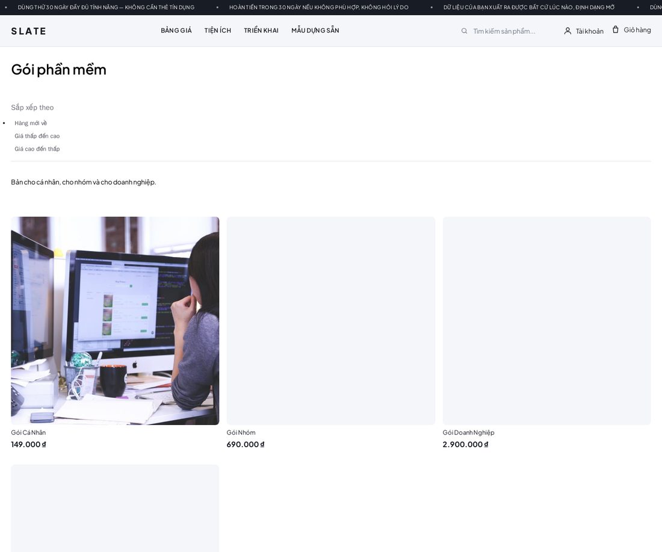Click the collection description about cá nhân, nhóm, doanh nghiệp

point(84,182)
